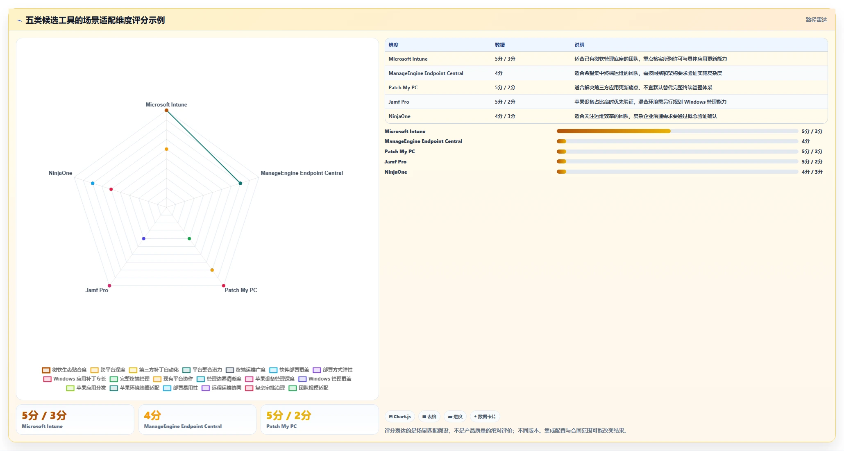Screen dimensions: 844x451
Task: Hide the 第三方补丁自动化 dataset in the legend
Action: point(154,370)
